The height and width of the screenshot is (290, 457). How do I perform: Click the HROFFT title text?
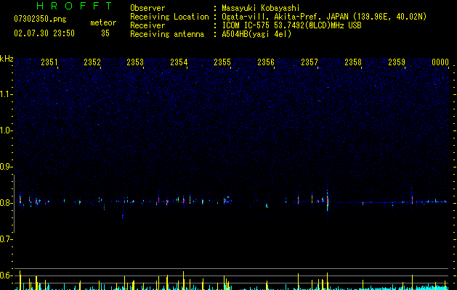click(75, 6)
